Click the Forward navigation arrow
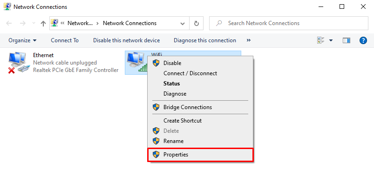The width and height of the screenshot is (374, 169). [x=23, y=23]
